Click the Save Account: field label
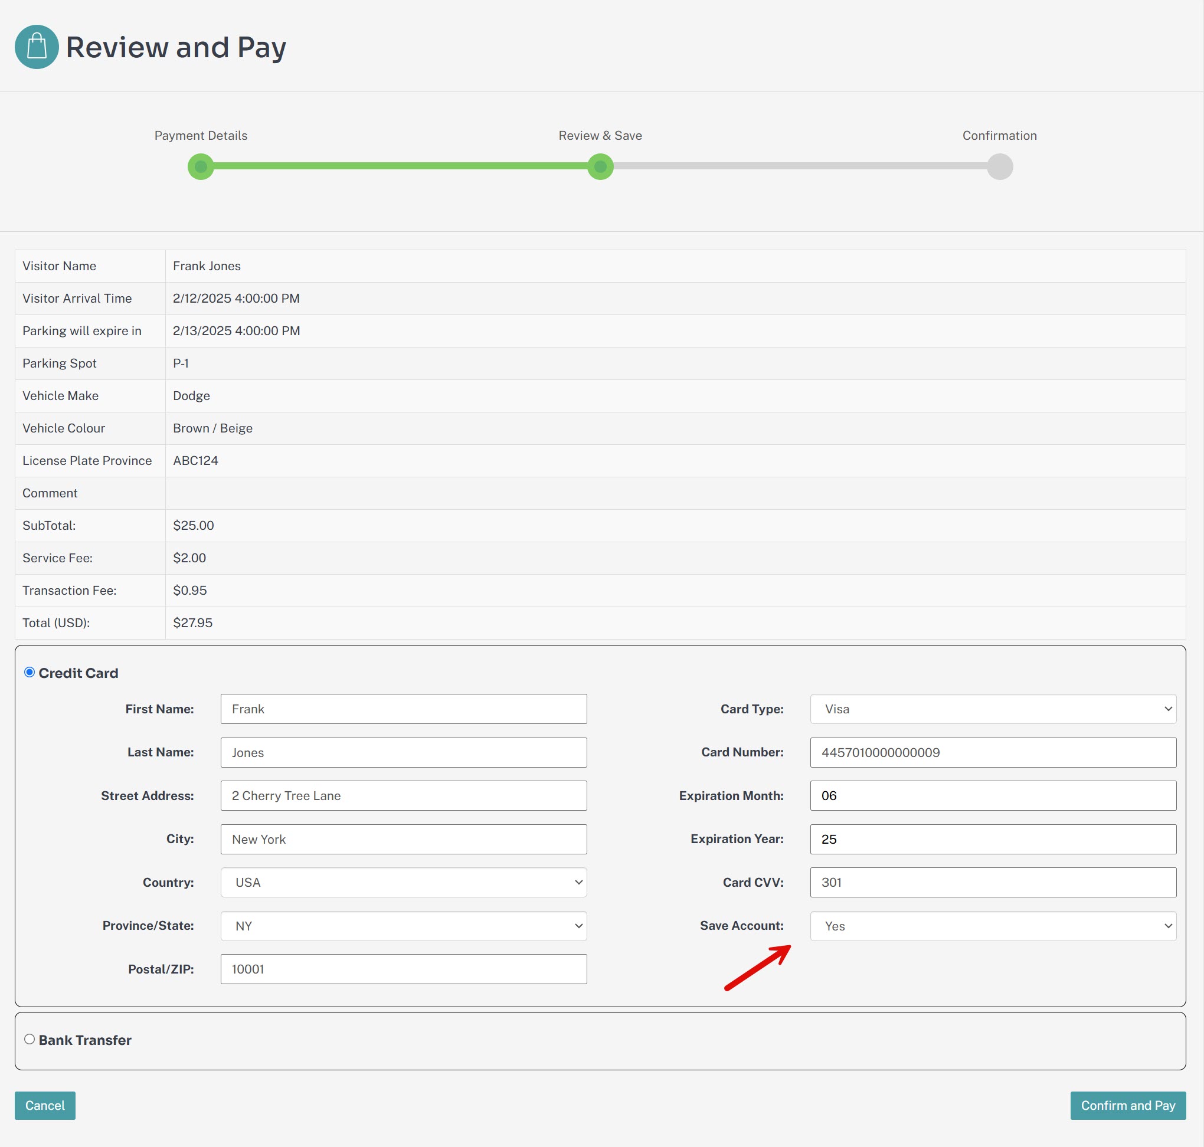Viewport: 1204px width, 1147px height. [741, 925]
